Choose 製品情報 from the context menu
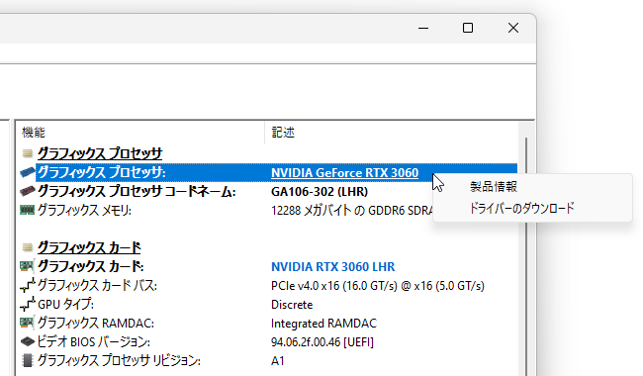Screen dimensions: 643x376 pyautogui.click(x=494, y=187)
